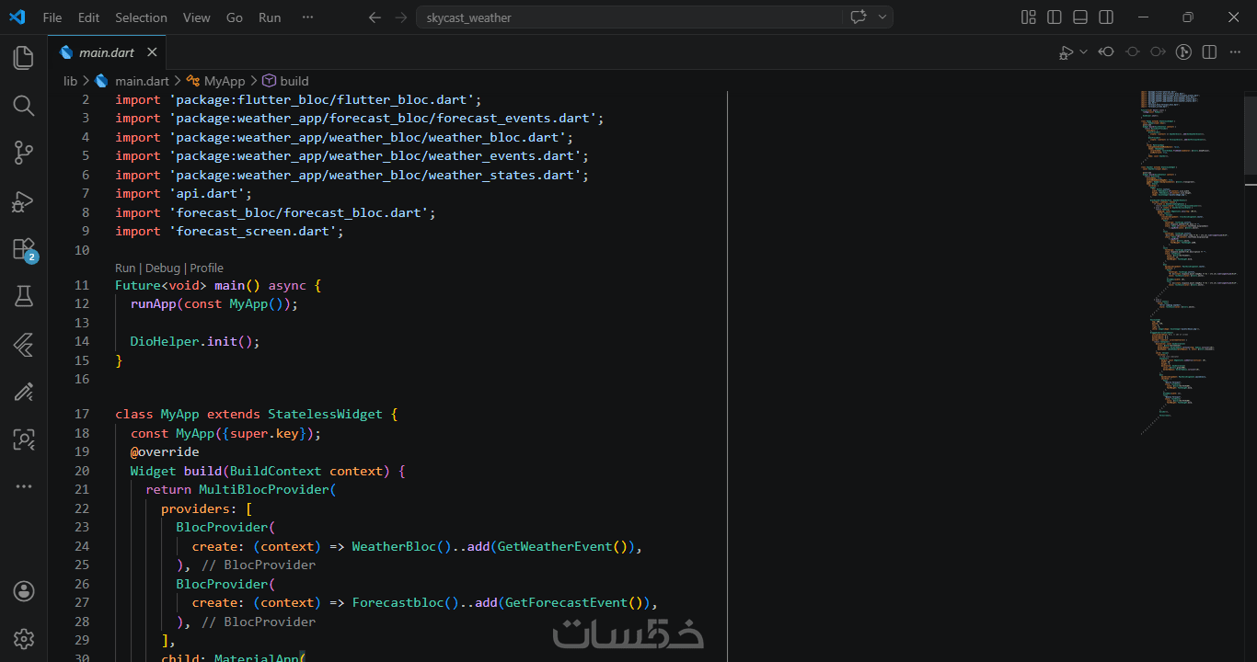Open the Run menu
The image size is (1257, 662).
(270, 17)
